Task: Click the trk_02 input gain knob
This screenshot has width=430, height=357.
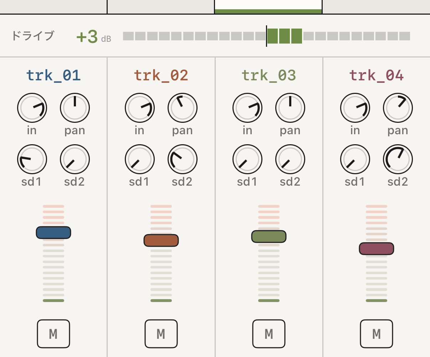Action: [140, 108]
